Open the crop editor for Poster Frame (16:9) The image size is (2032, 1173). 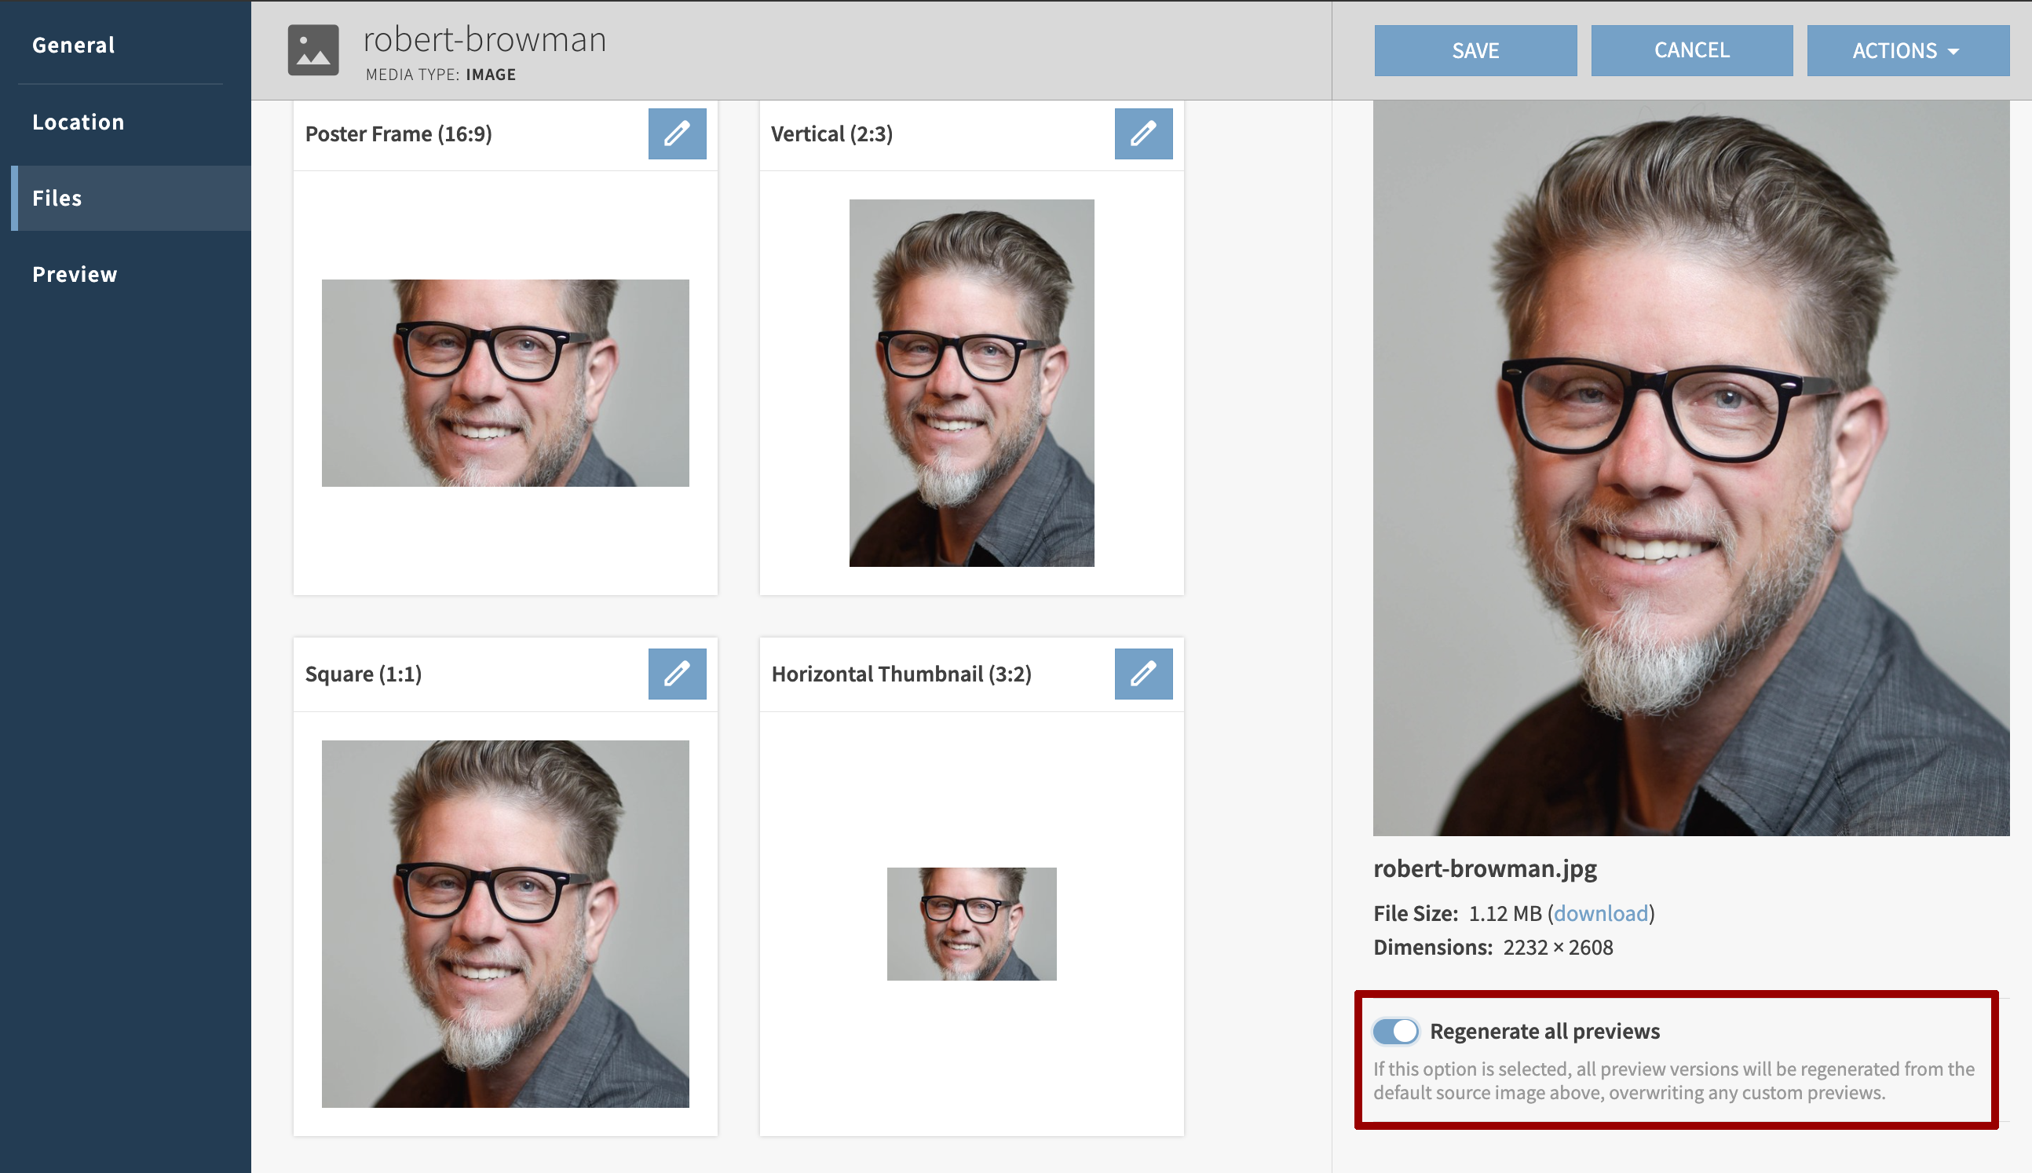677,133
